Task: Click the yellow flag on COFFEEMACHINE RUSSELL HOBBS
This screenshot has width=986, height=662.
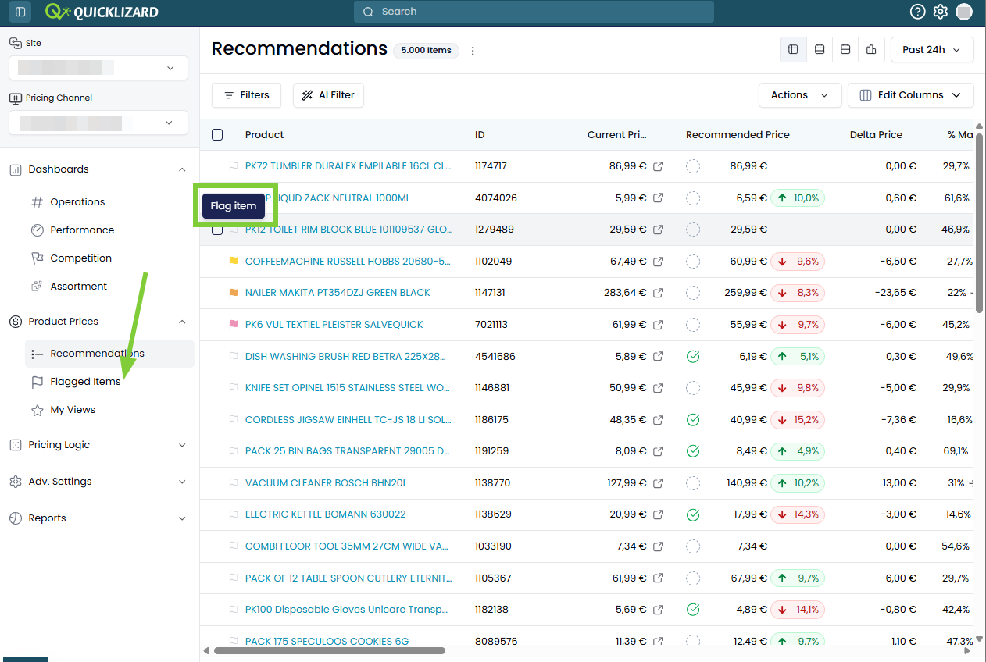Action: (233, 262)
